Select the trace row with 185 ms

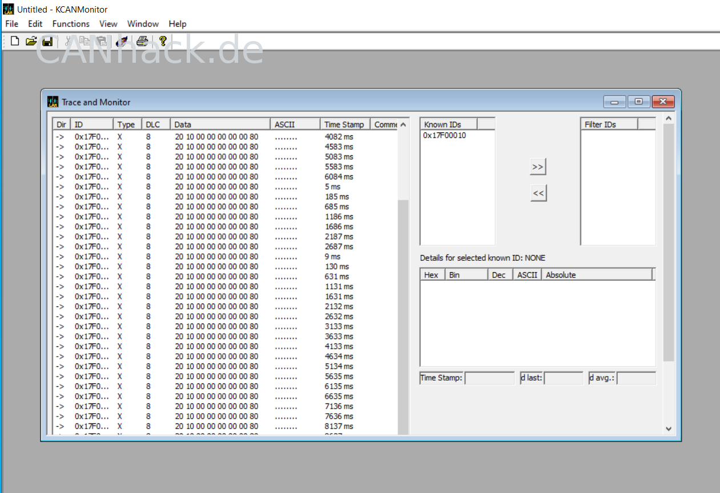click(x=225, y=197)
